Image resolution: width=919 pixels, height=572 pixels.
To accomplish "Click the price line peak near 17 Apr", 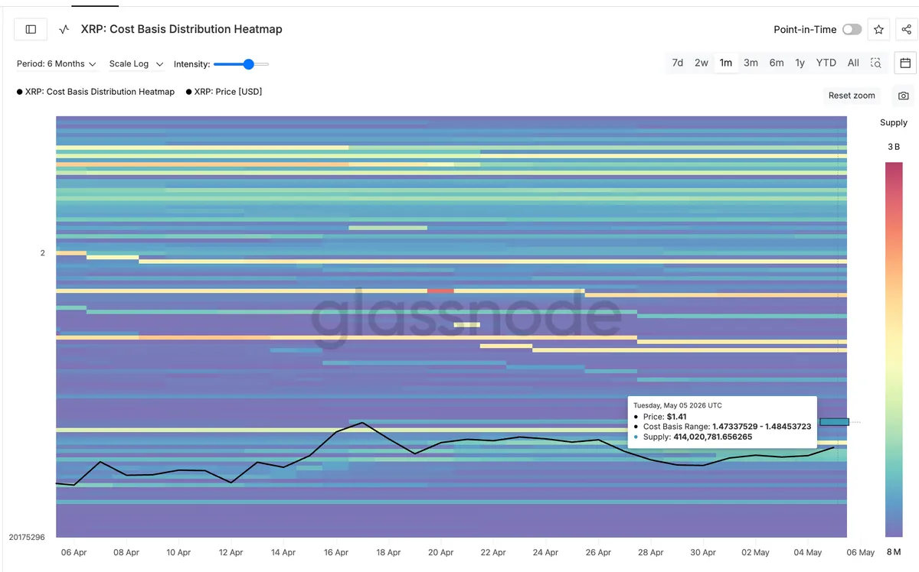I will tap(362, 423).
